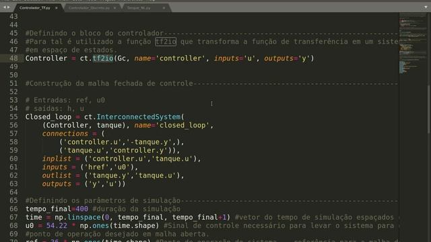
Task: Click highlighted 'tf2io' on line 48
Action: pyautogui.click(x=103, y=58)
